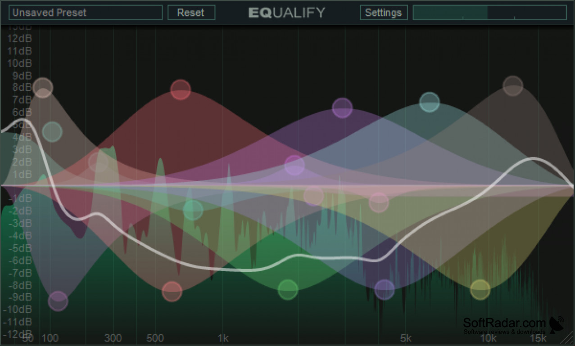Viewport: 575px width, 346px height.
Task: Click the '1k' frequency axis label
Action: (223, 338)
